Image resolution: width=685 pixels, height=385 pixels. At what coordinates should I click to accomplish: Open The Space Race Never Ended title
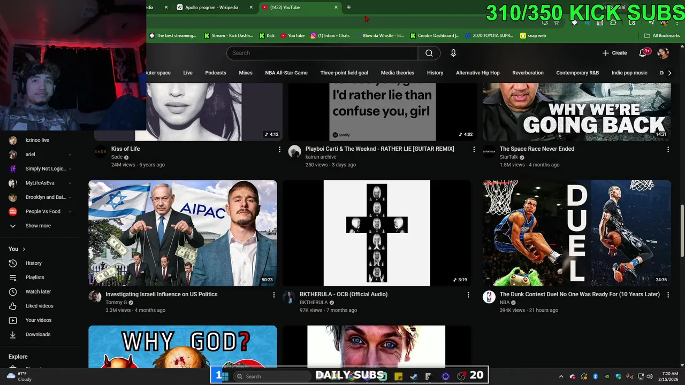pos(537,149)
